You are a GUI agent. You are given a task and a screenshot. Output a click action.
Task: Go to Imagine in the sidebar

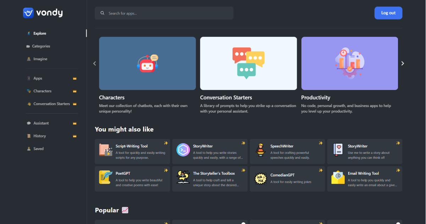pyautogui.click(x=40, y=59)
